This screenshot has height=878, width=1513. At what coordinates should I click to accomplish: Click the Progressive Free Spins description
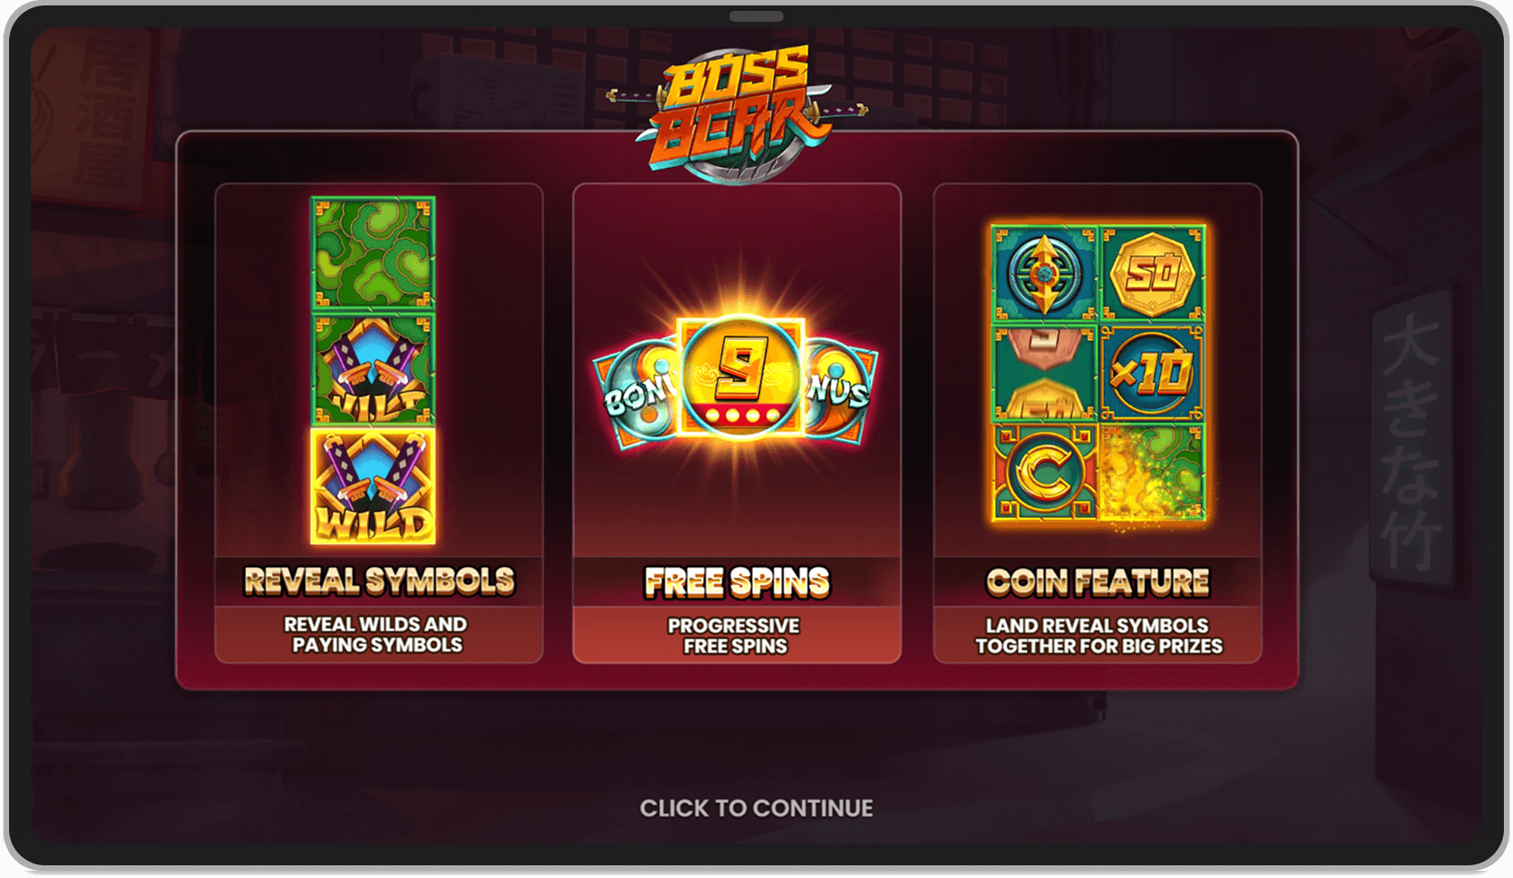click(735, 636)
